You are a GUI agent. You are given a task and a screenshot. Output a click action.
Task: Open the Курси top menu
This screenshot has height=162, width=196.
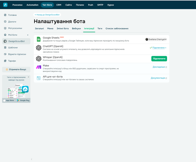tap(111, 5)
